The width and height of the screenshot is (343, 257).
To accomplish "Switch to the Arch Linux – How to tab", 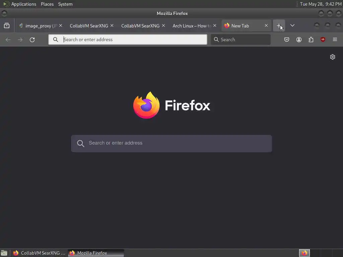I will 192,26.
